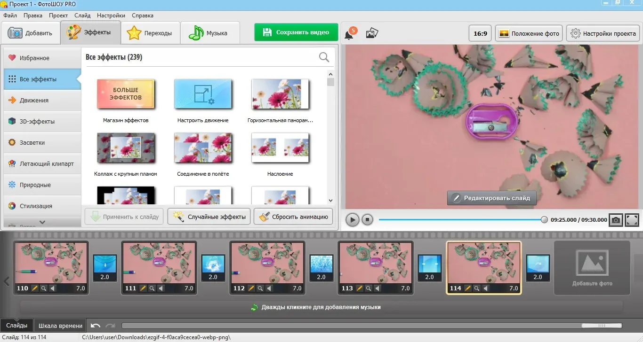The height and width of the screenshot is (342, 643).
Task: Open the Слайд menu
Action: (x=82, y=16)
